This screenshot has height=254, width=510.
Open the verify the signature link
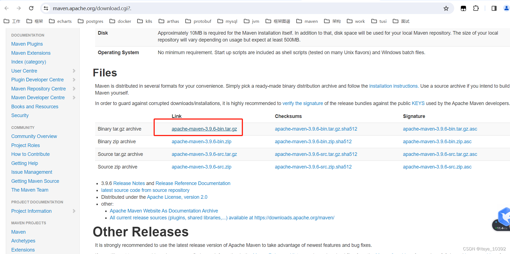click(303, 103)
